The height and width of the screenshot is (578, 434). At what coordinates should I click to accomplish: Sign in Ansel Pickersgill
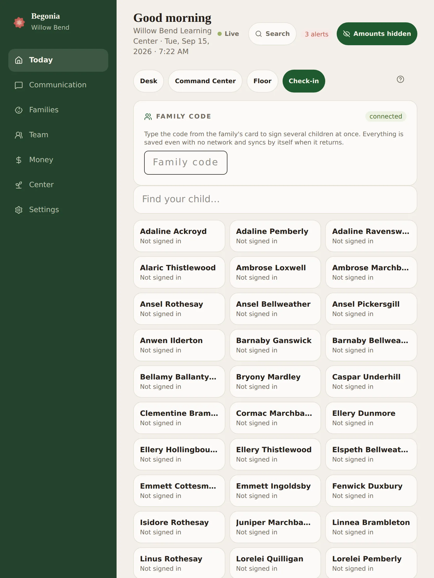point(371,308)
